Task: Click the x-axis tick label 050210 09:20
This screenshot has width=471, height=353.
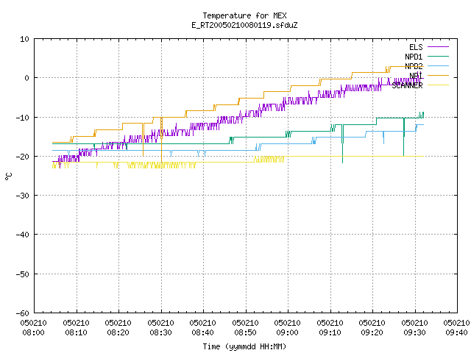Action: point(372,327)
